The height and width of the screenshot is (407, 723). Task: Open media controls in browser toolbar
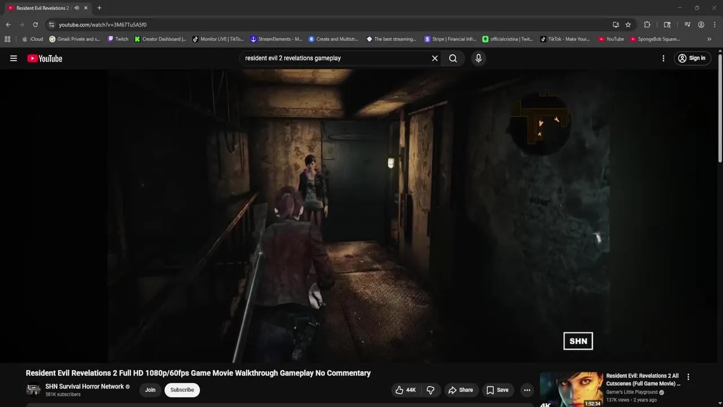pos(687,25)
